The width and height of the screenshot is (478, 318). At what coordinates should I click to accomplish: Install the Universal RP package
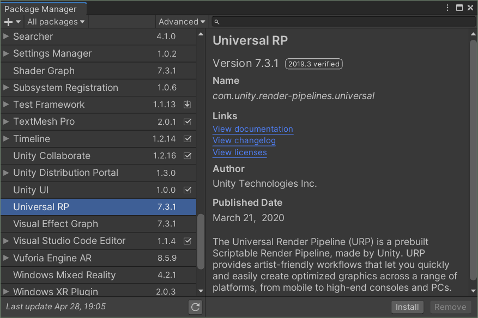[407, 307]
